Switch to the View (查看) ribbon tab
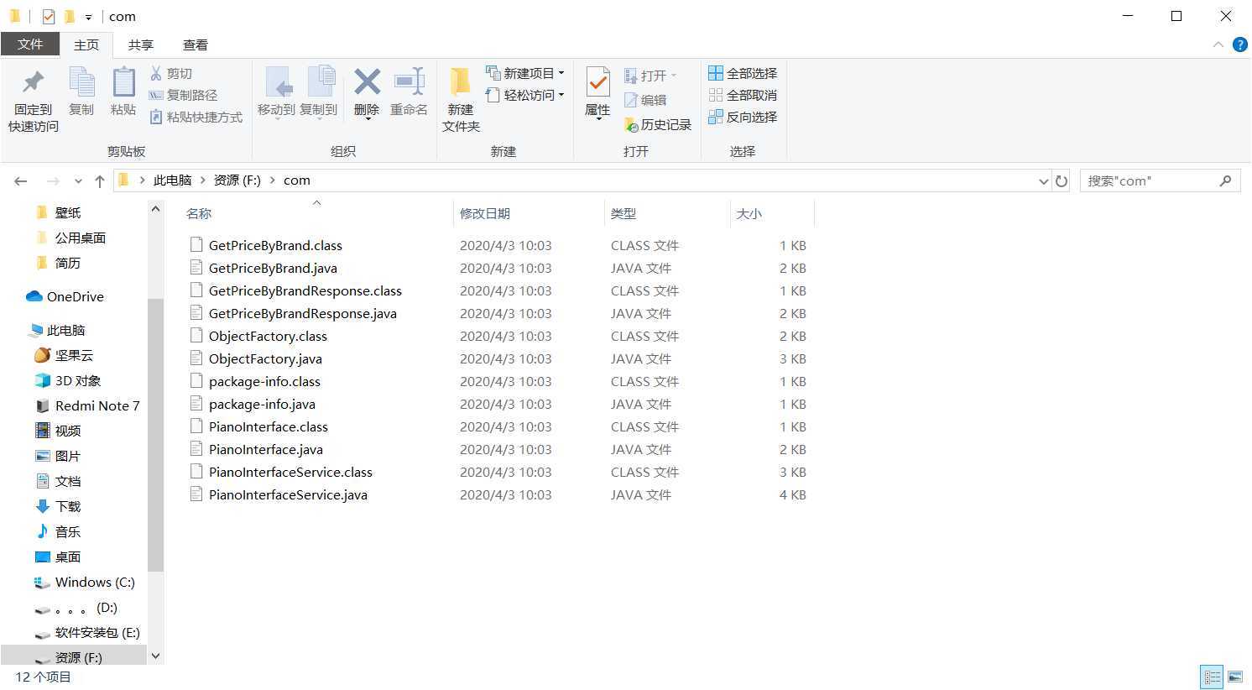 click(x=195, y=45)
